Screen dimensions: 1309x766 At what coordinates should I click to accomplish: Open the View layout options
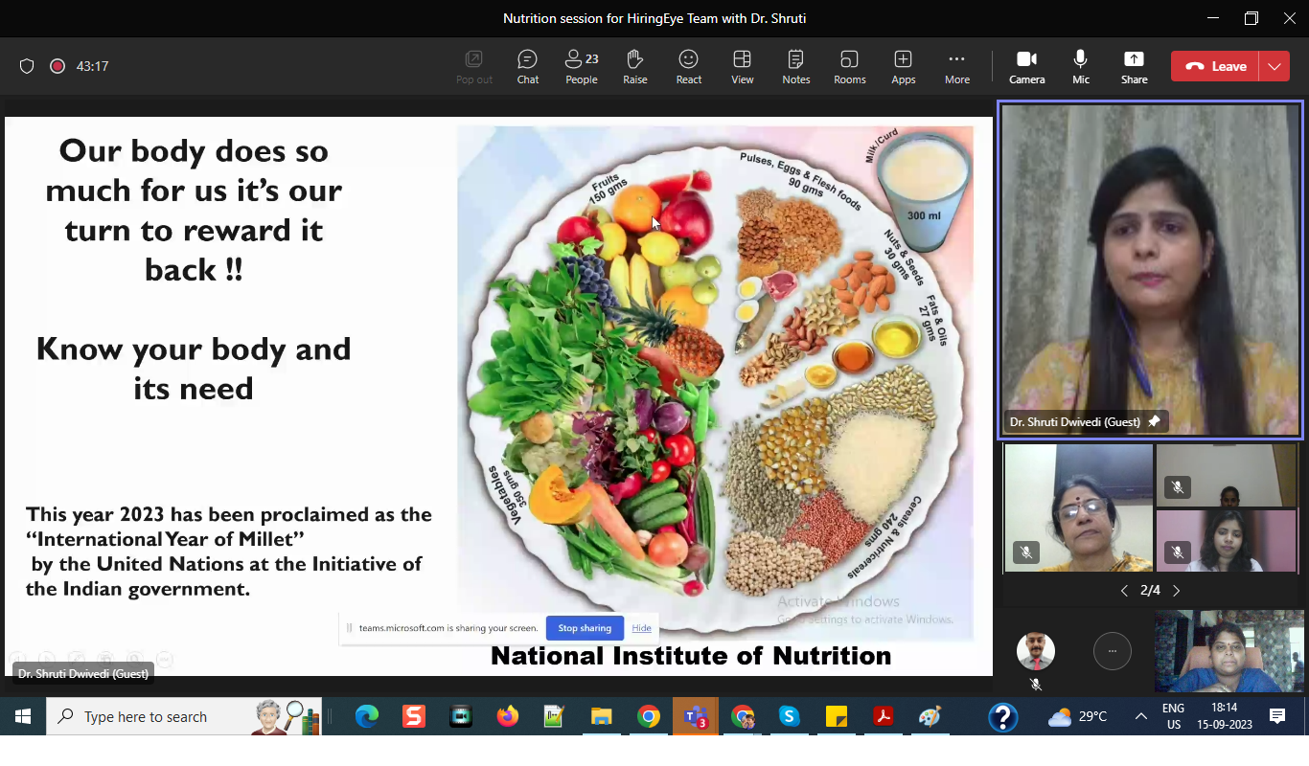[742, 67]
